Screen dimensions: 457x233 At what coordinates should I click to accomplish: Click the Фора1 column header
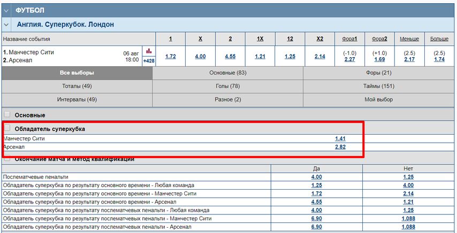pyautogui.click(x=349, y=38)
